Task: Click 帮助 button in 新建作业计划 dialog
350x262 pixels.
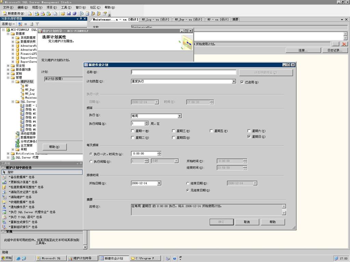Action: pyautogui.click(x=272, y=222)
